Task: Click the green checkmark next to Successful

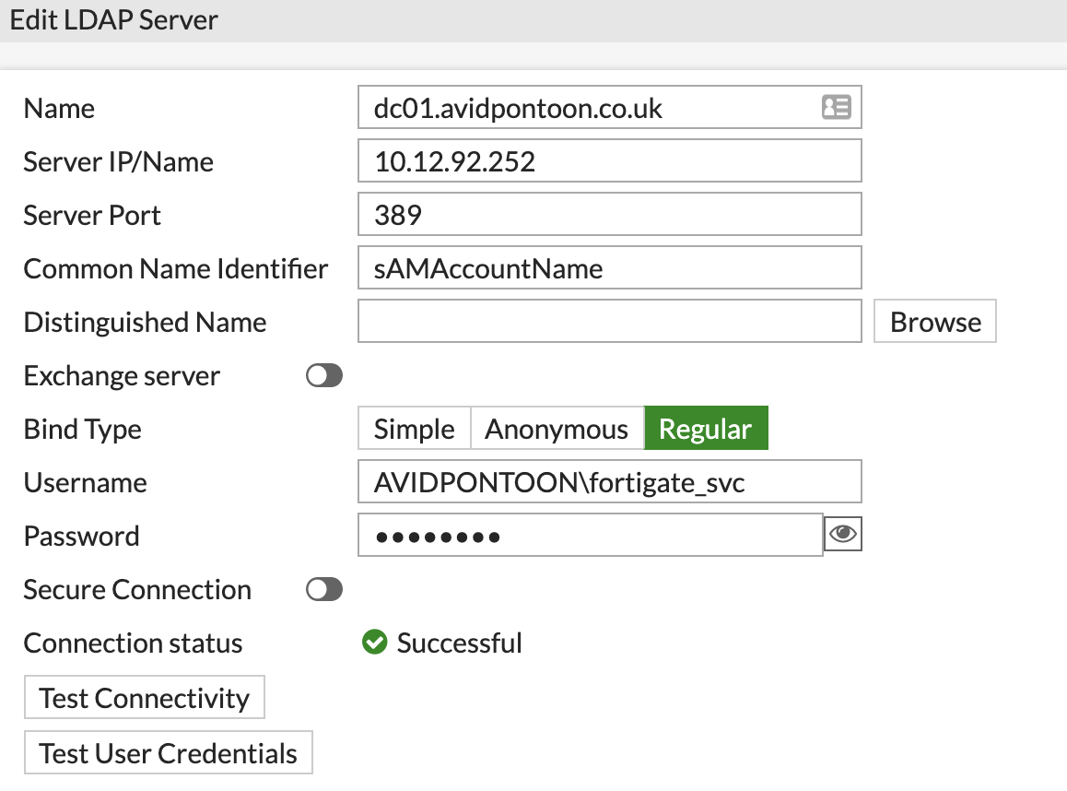Action: tap(374, 642)
